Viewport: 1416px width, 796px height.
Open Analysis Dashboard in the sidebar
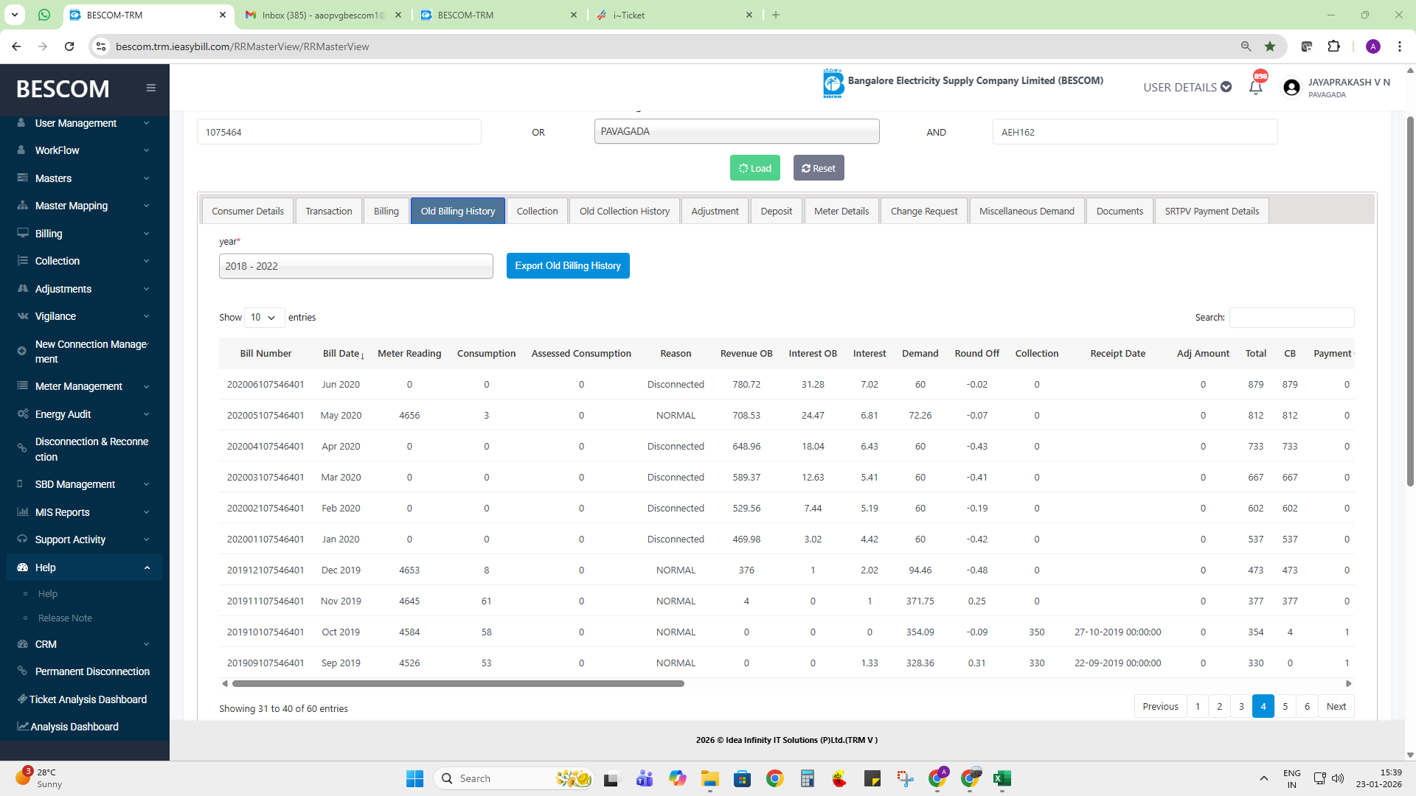74,727
